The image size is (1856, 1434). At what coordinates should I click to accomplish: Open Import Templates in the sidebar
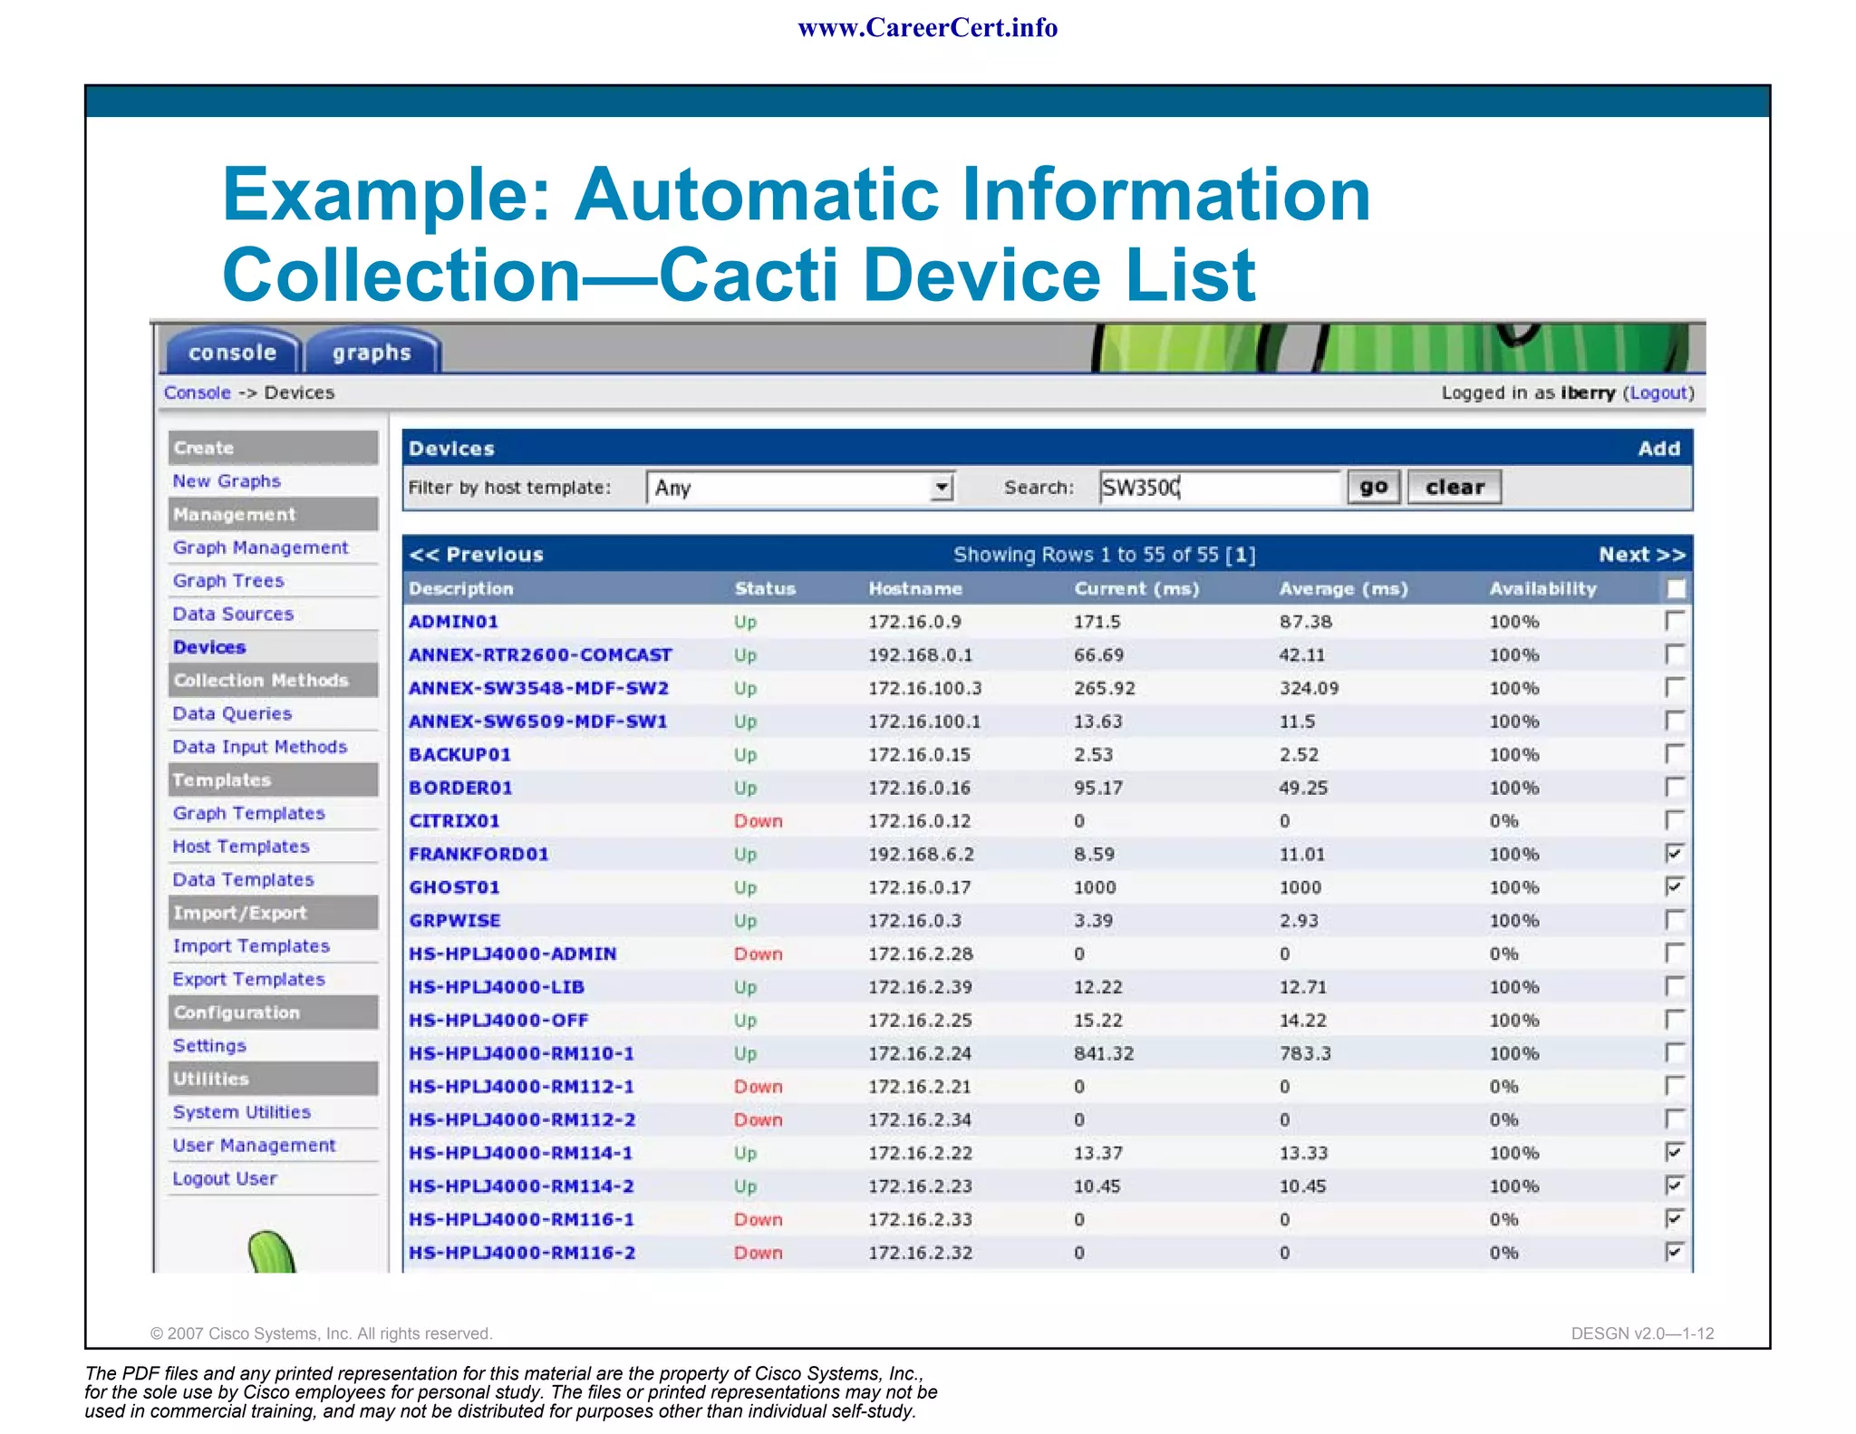(251, 946)
